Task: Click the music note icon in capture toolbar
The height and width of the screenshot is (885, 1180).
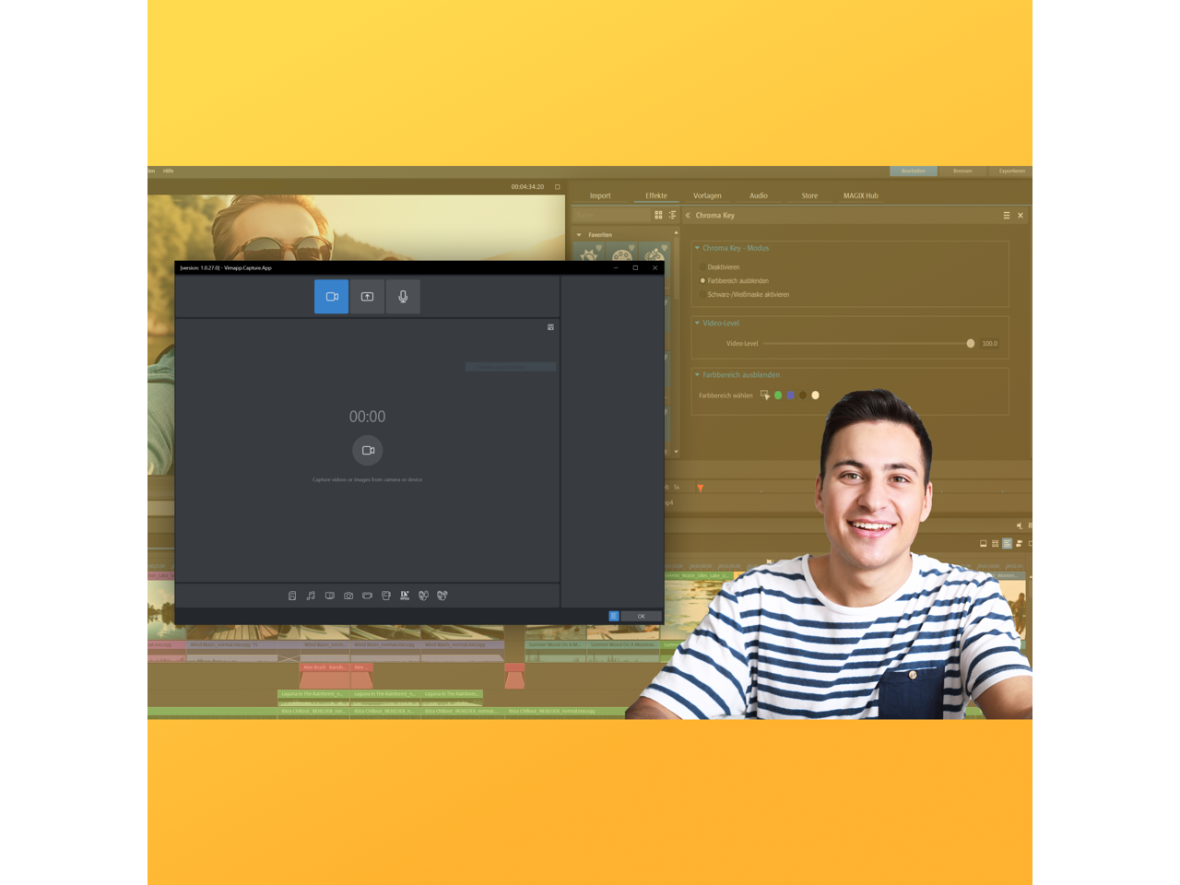Action: pos(311,596)
